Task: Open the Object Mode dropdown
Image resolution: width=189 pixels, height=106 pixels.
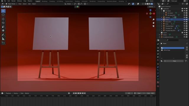Action: (x=11, y=4)
